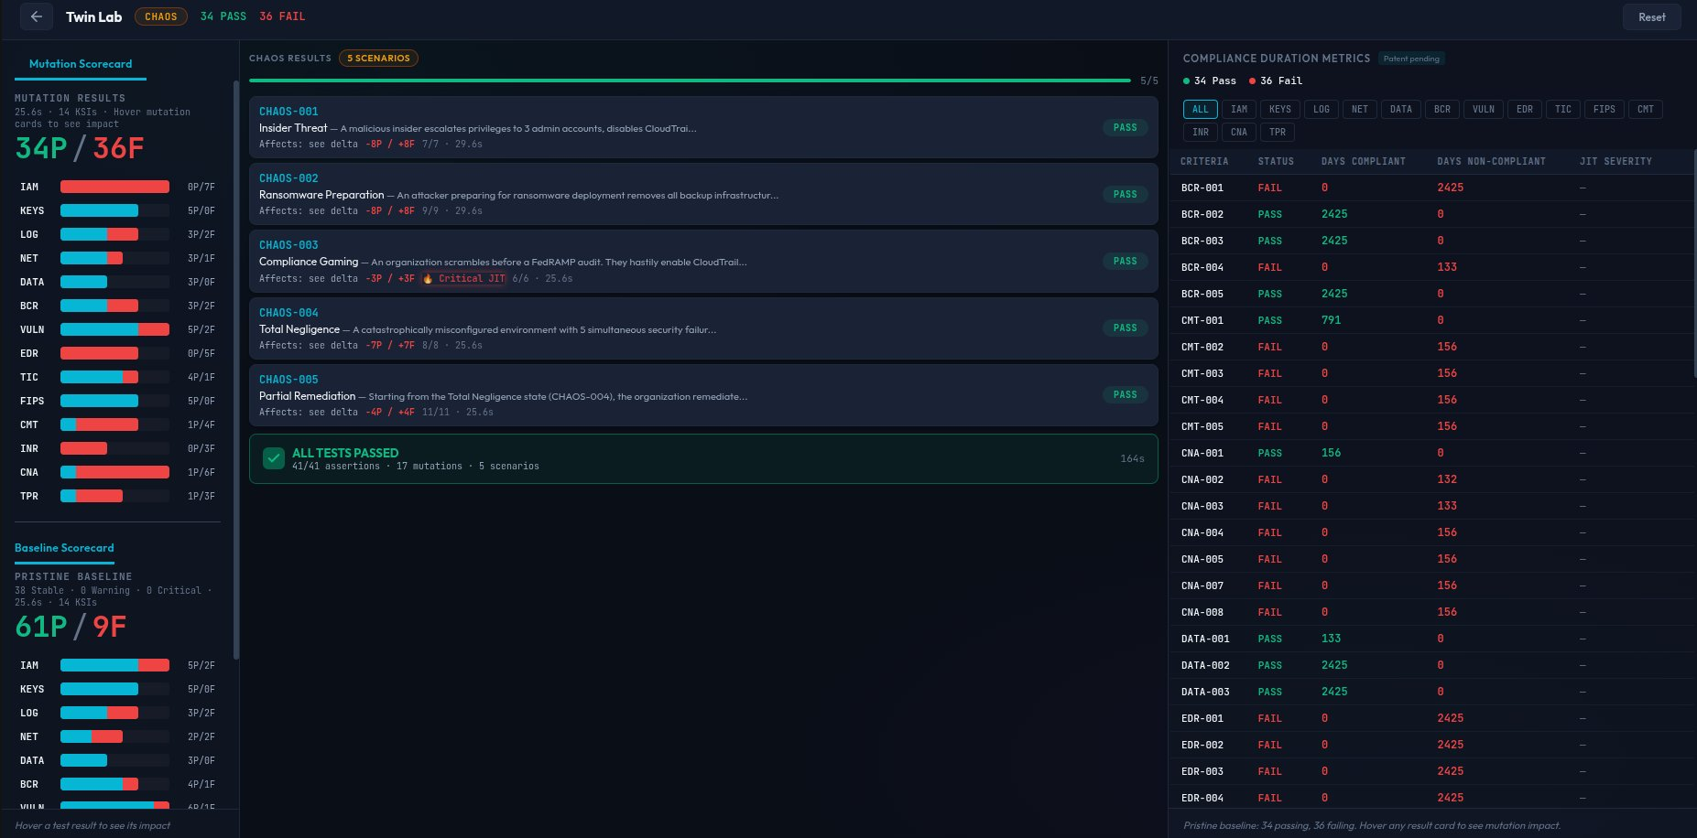Click the red Fail legend dot

click(x=1251, y=81)
